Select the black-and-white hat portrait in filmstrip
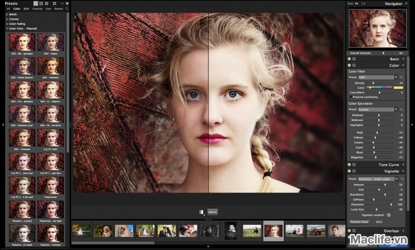This screenshot has width=415, height=250. (209, 231)
